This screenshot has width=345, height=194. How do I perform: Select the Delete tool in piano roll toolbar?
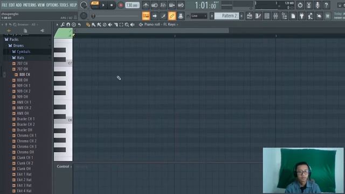point(105,25)
